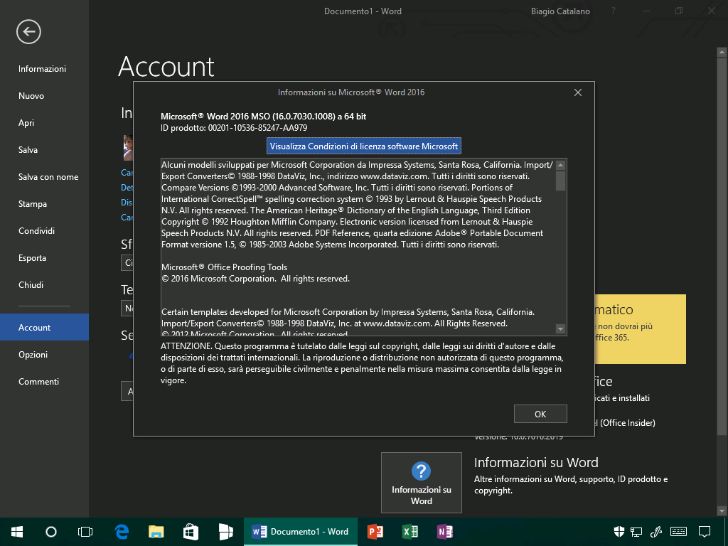Click the Account page vertical scrollbar
This screenshot has width=728, height=546.
coord(722,246)
